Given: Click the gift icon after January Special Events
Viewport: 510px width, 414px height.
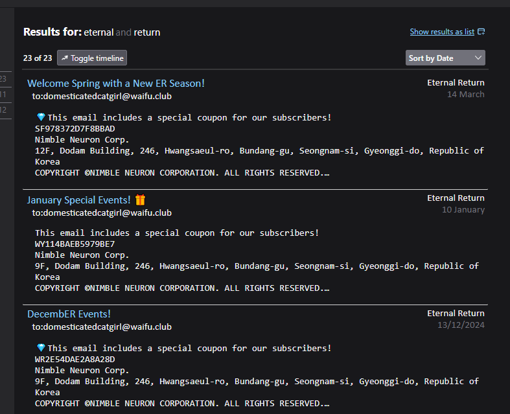Looking at the screenshot, I should tap(140, 200).
